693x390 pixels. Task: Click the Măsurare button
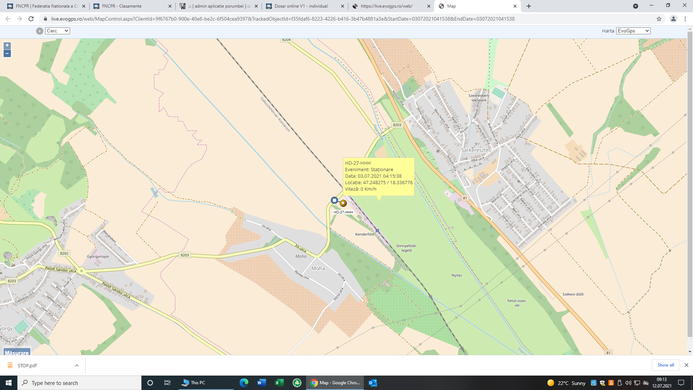(17, 352)
